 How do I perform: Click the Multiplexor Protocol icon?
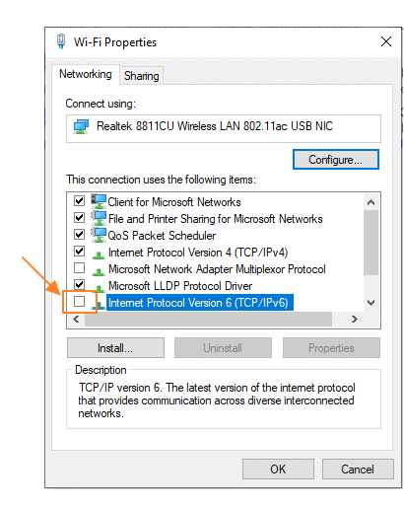pos(99,271)
